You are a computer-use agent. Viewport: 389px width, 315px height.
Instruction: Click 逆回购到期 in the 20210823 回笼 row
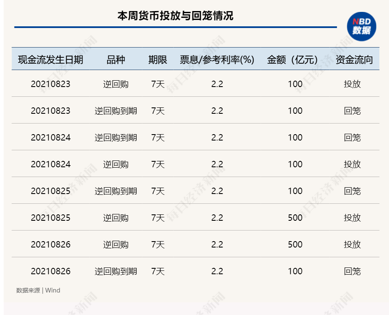point(116,111)
